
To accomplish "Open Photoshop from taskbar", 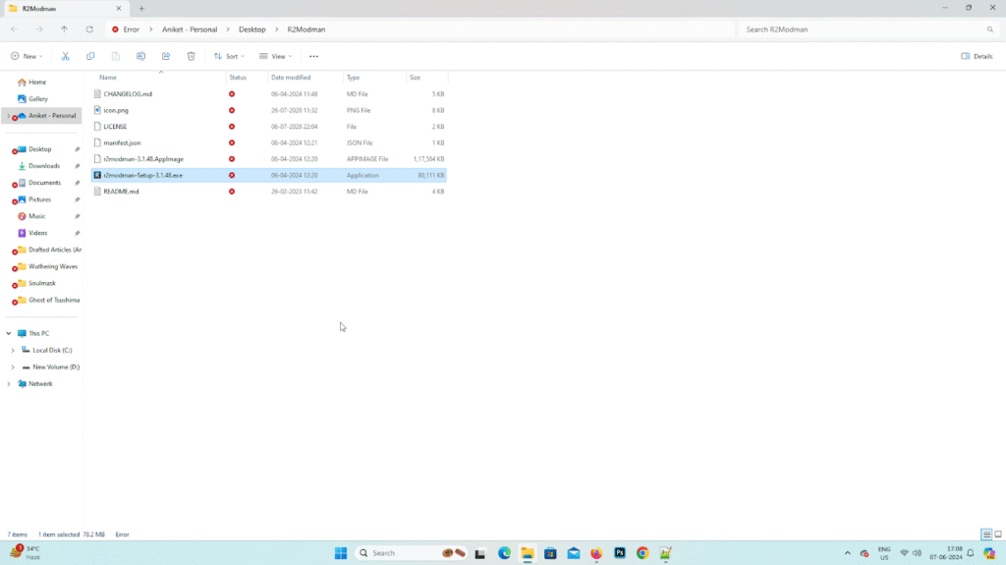I will (x=619, y=553).
